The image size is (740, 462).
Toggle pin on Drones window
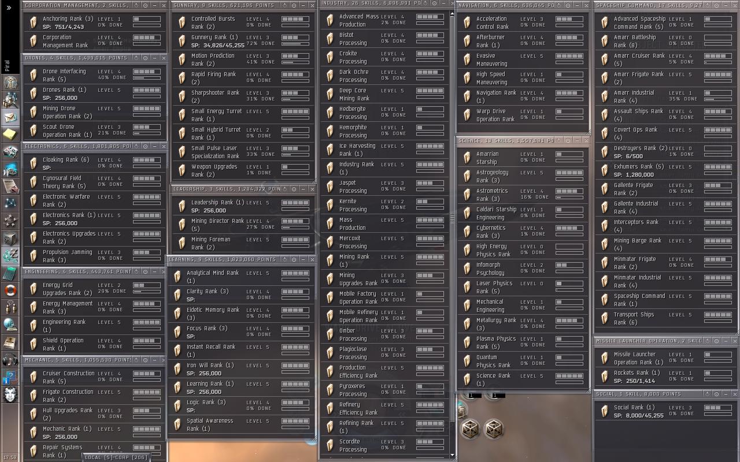point(136,58)
